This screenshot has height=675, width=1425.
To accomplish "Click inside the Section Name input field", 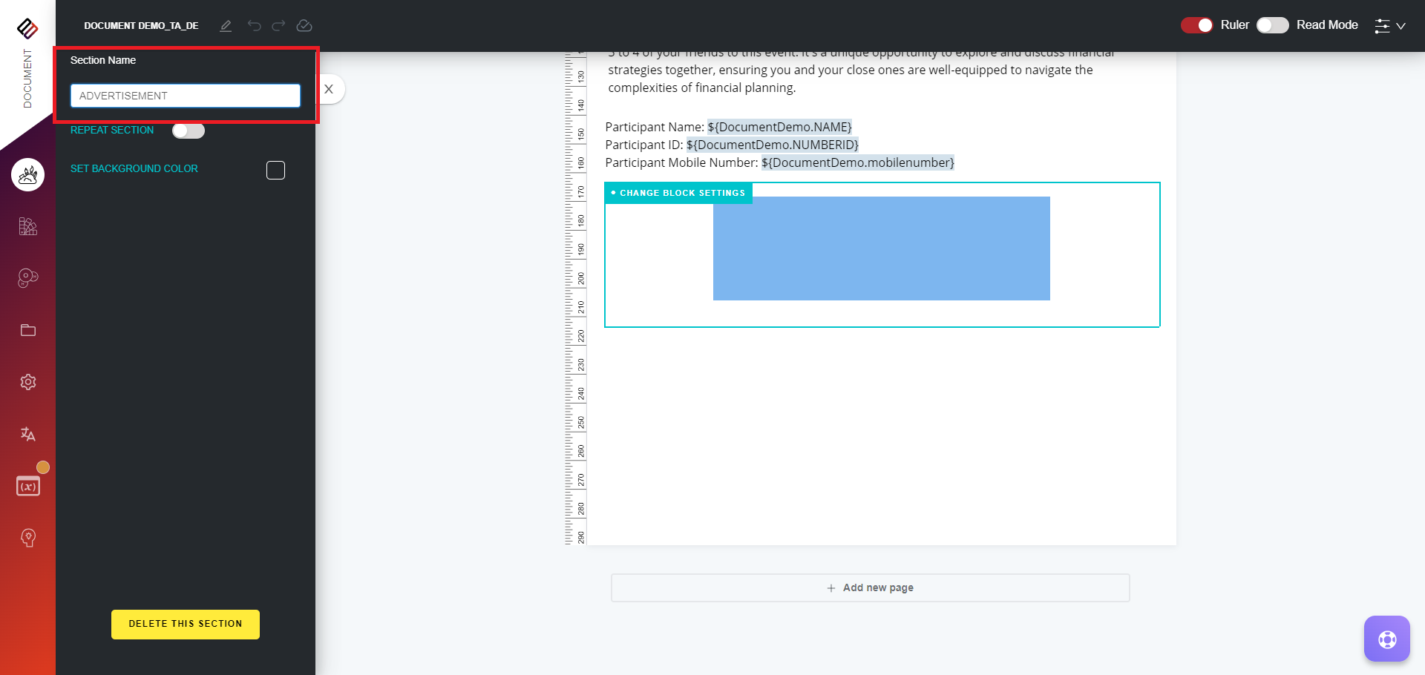I will (185, 95).
